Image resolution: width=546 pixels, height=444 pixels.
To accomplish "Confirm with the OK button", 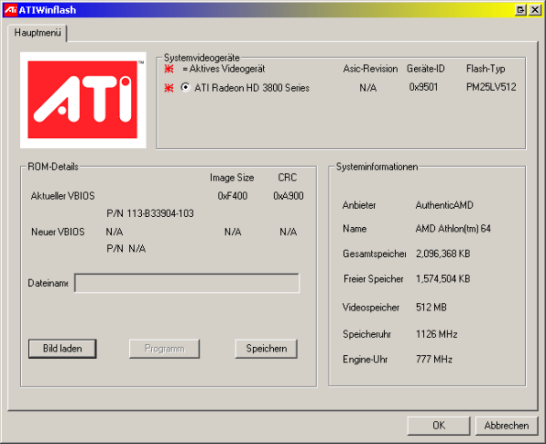I will coord(439,426).
